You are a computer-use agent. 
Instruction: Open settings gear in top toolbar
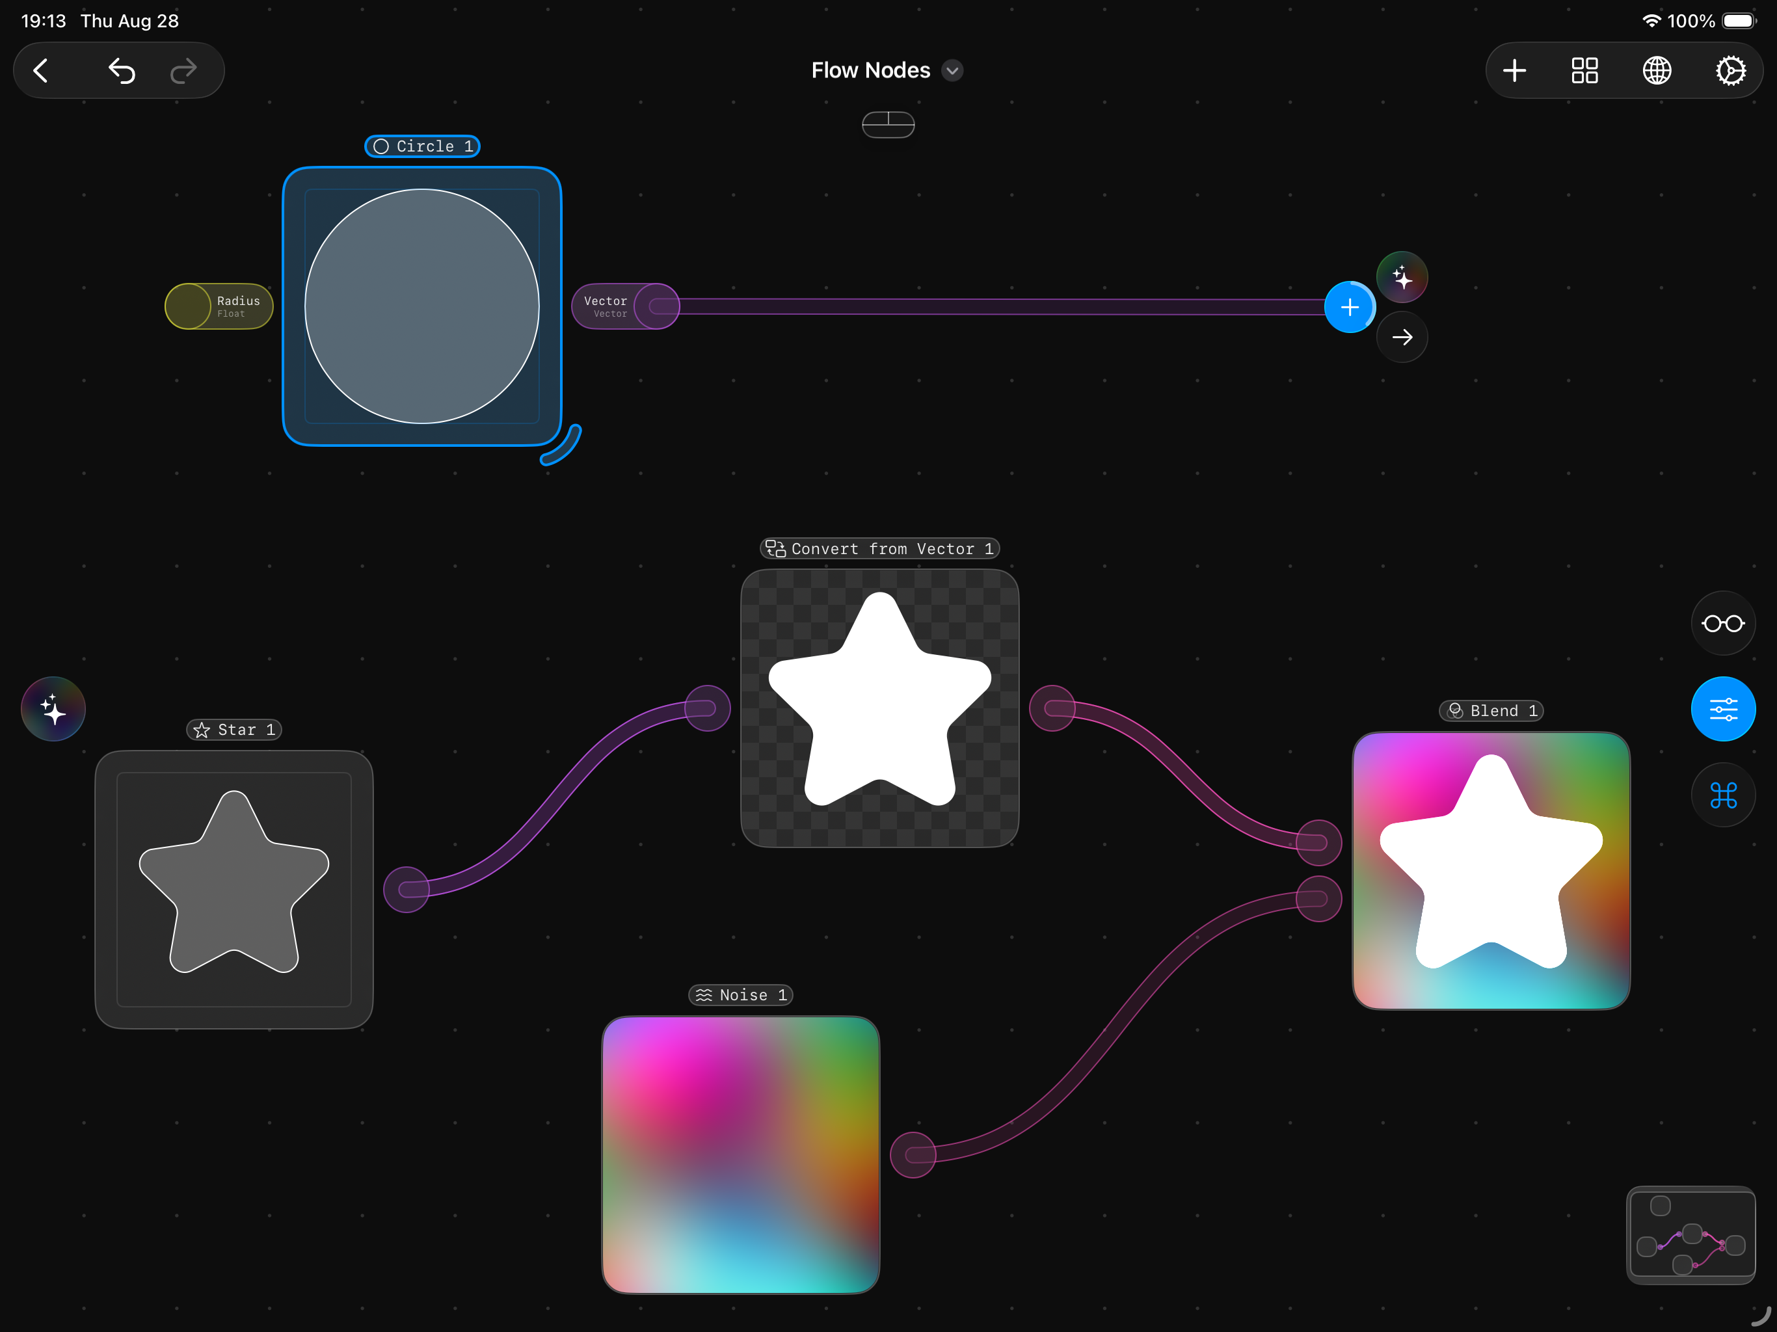coord(1730,71)
